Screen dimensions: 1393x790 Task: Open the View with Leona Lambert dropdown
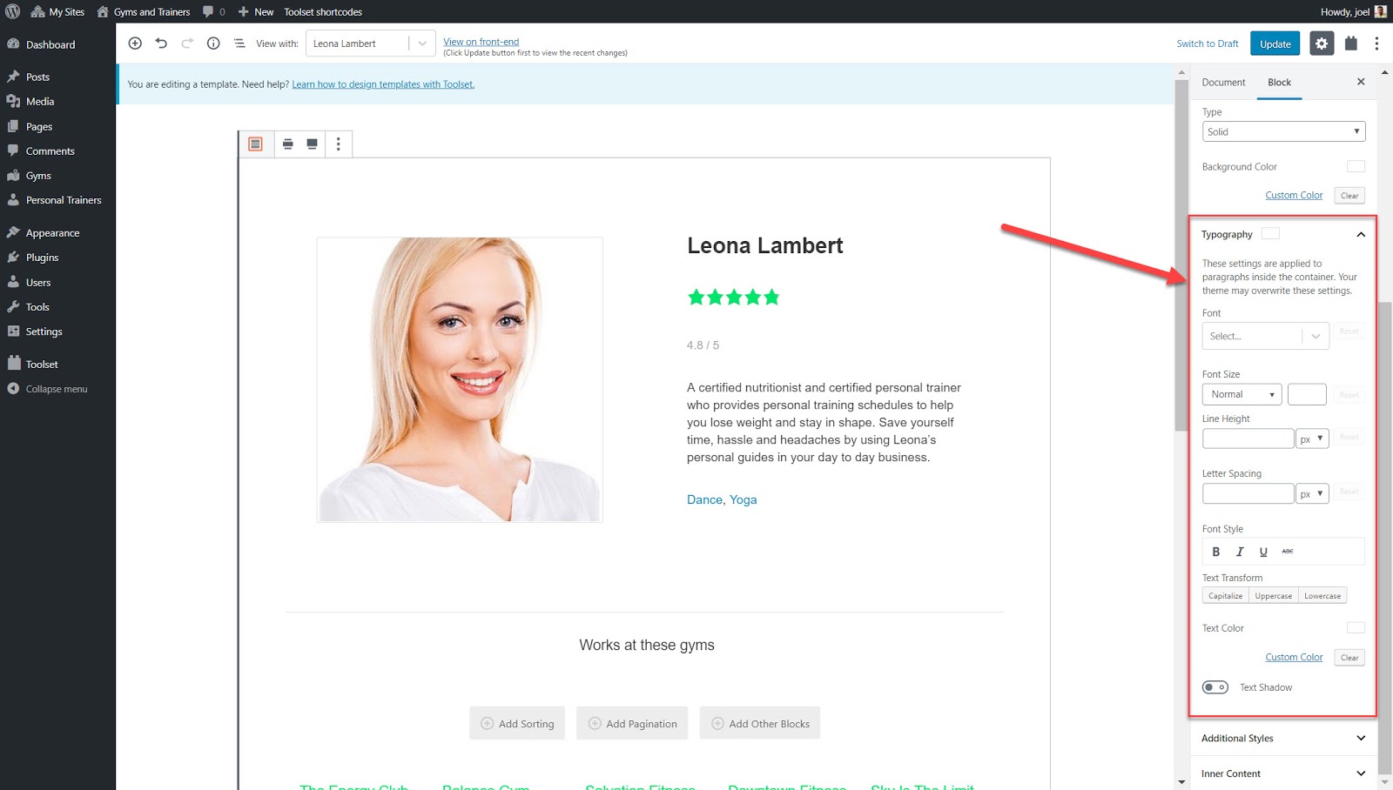coord(370,44)
